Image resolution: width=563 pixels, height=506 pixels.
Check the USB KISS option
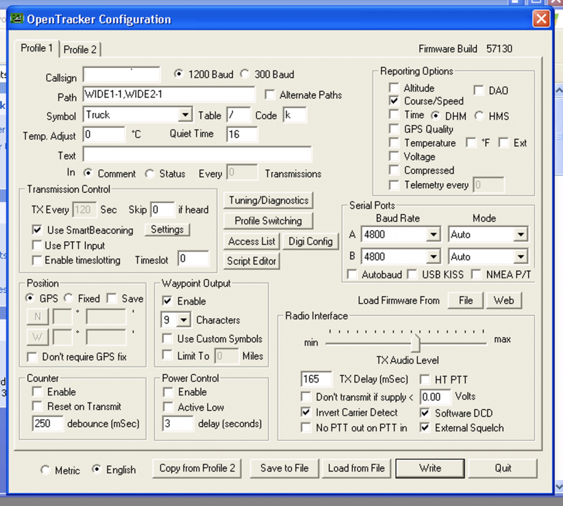pyautogui.click(x=412, y=274)
